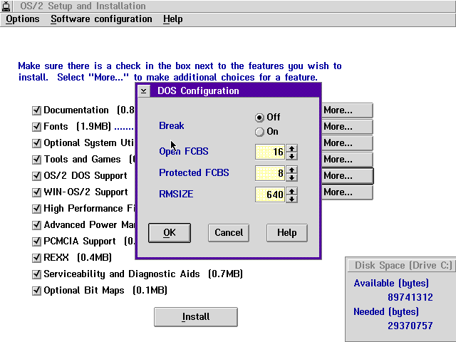
Task: Toggle the Advanced Power Management checkbox
Action: (x=36, y=225)
